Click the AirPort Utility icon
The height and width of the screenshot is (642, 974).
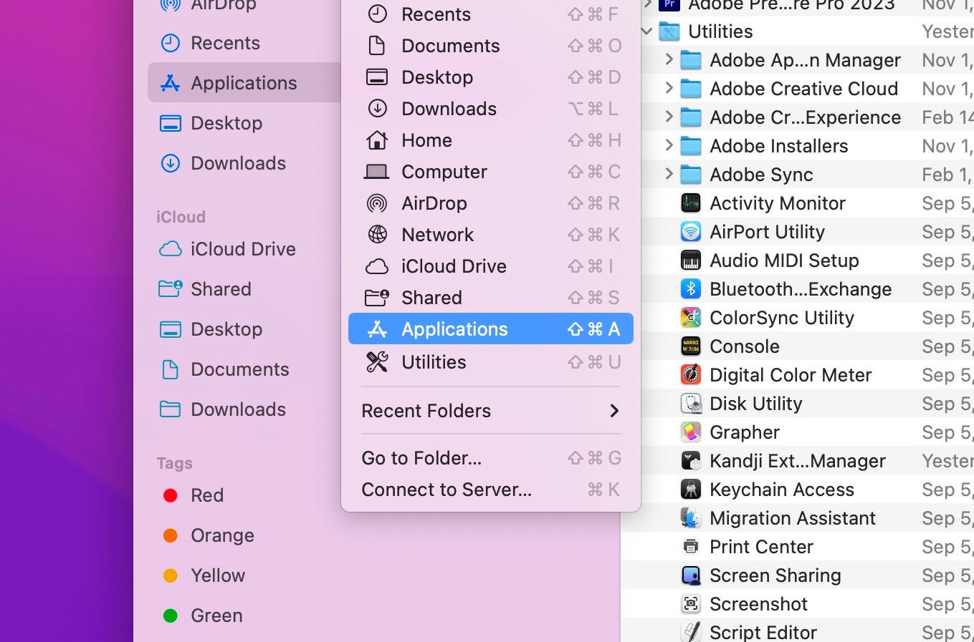click(x=690, y=232)
